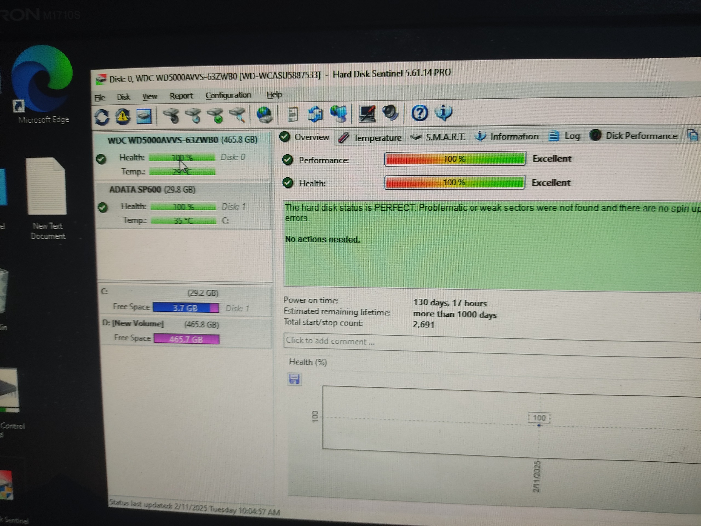The width and height of the screenshot is (701, 526).
Task: Click ADATA SP600 temperature bar 35 °C
Action: coord(183,220)
